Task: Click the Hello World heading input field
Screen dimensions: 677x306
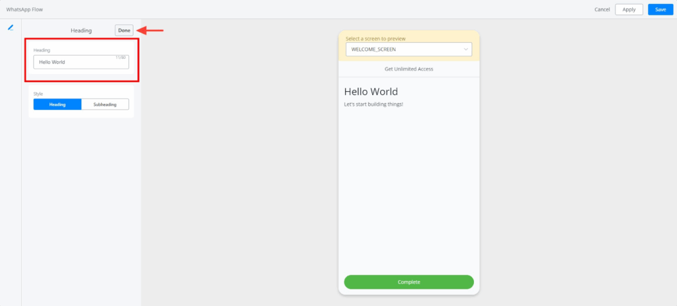Action: 81,62
